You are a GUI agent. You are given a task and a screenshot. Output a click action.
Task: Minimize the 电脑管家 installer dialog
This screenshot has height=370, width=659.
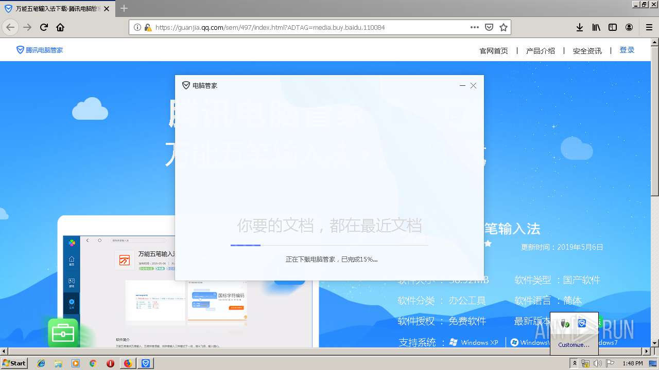tap(462, 85)
